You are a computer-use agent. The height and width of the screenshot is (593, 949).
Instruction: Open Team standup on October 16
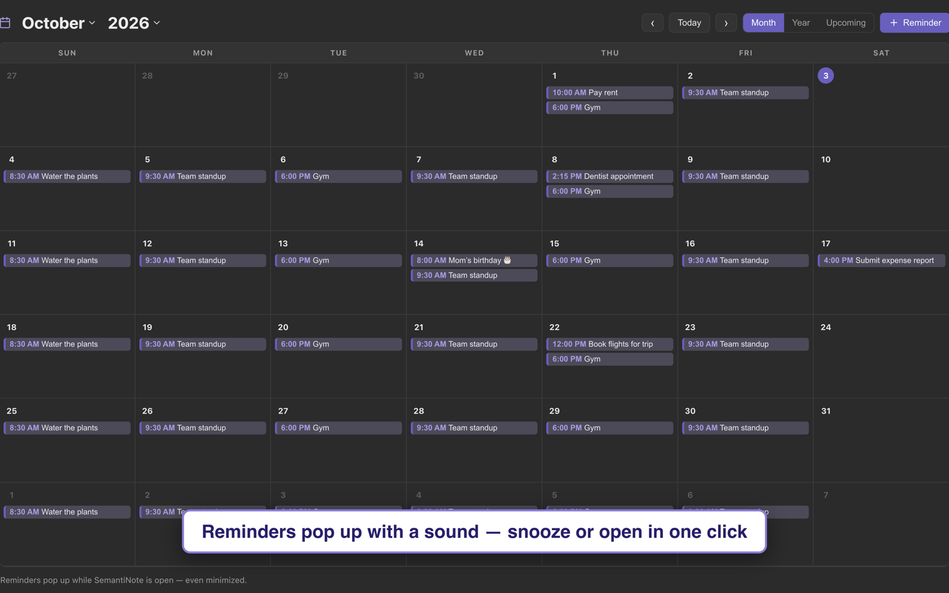tap(746, 260)
